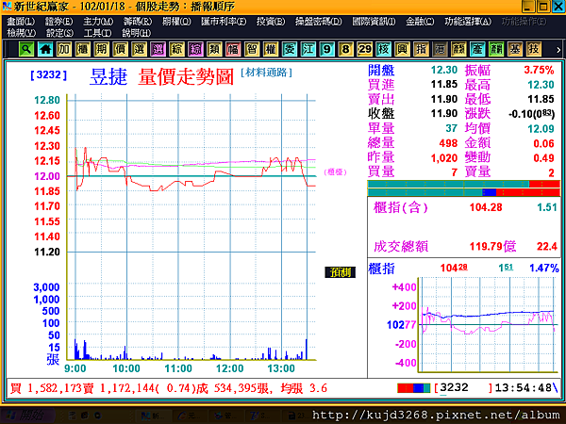Screen dimensions: 566x424
Task: Click the 振幅 value 3.75%
Action: (x=539, y=70)
